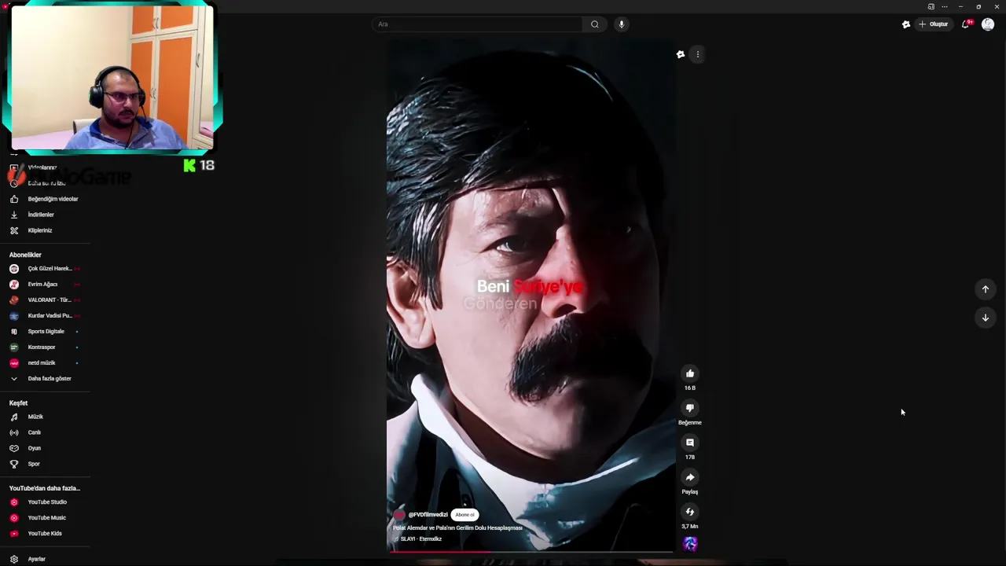Click sparkle icon left of Oluştur
1006x566 pixels.
[906, 24]
